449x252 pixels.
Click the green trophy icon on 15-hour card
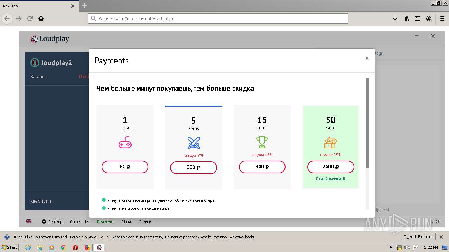pyautogui.click(x=262, y=142)
